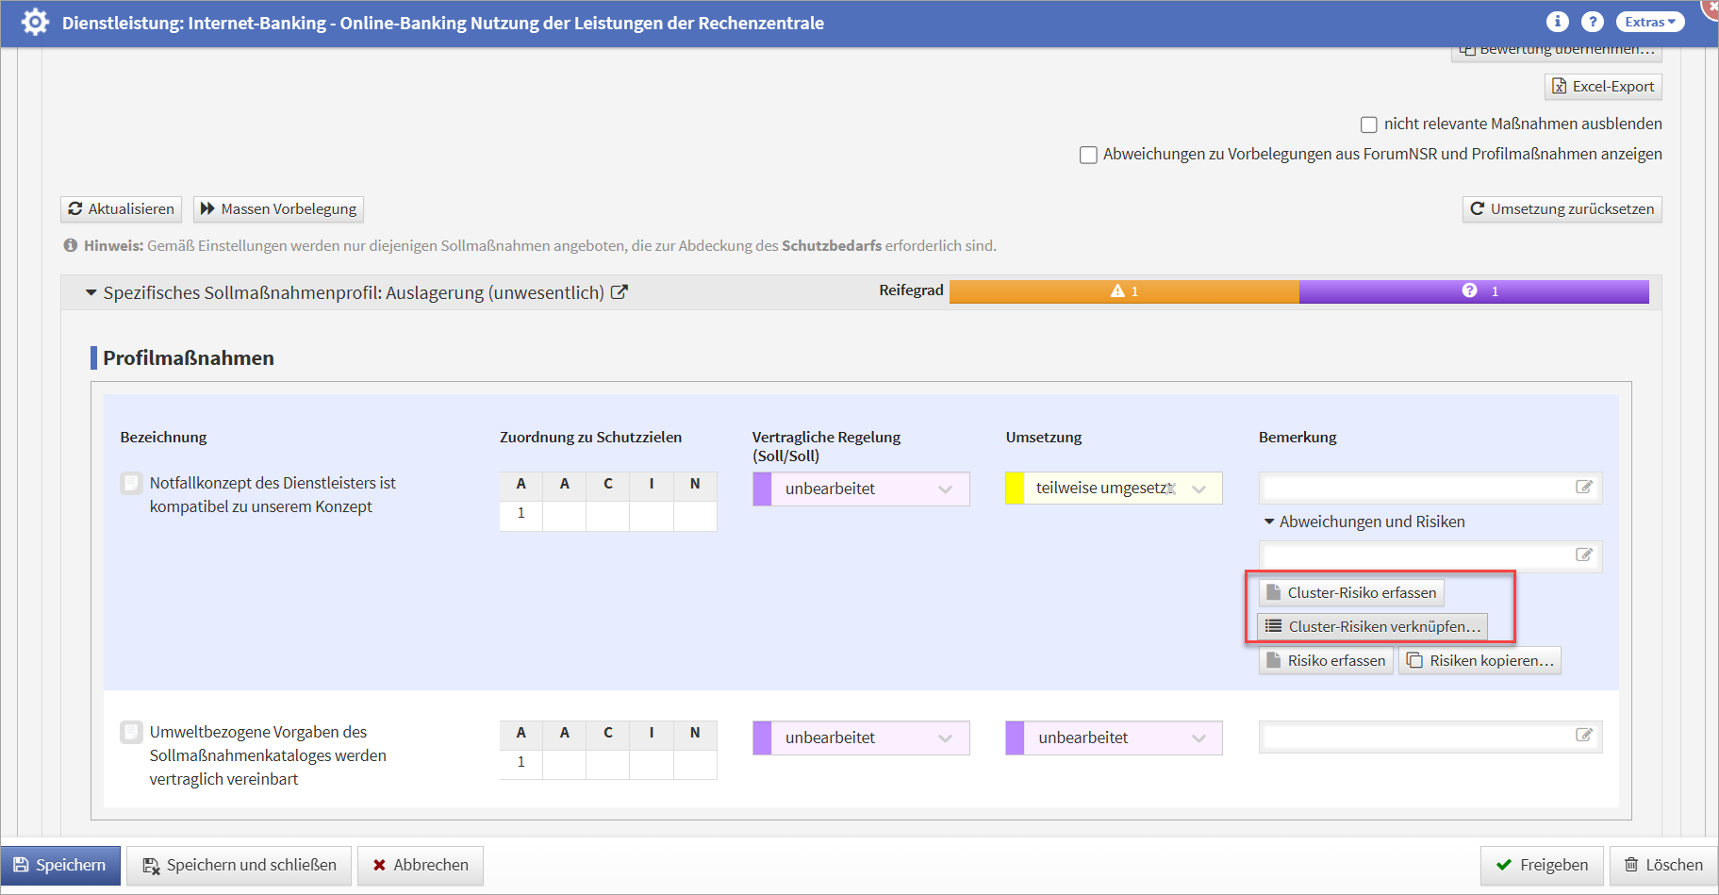
Task: Click edit icon in Abweichungen und Risiken field
Action: point(1583,555)
